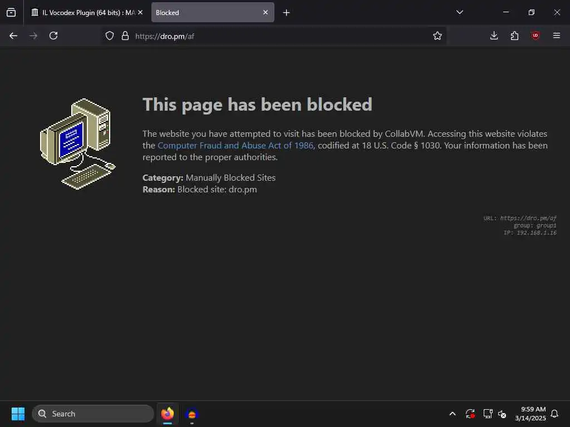Bookmark this page with the star
The image size is (570, 427).
(438, 36)
